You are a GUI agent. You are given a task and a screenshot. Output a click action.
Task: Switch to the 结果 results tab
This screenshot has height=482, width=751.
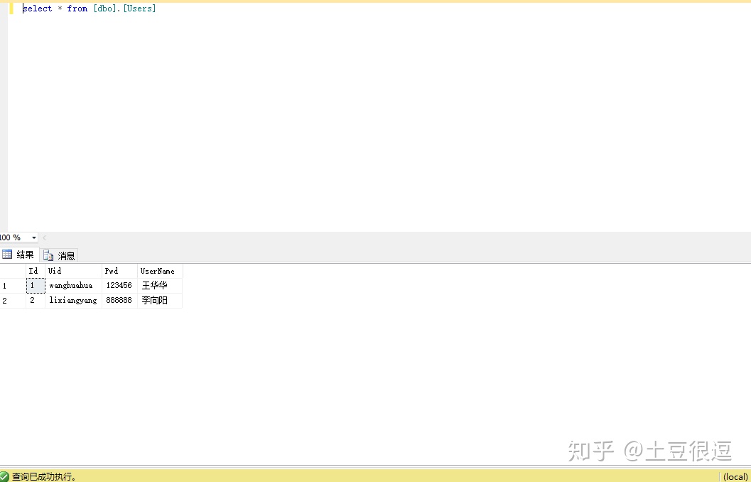point(19,255)
